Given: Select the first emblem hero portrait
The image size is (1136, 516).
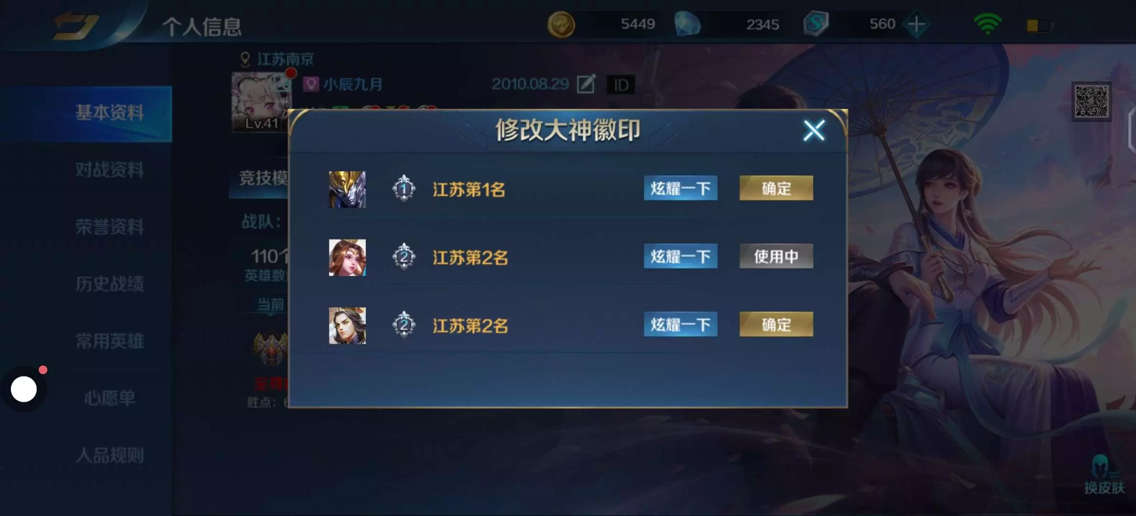Looking at the screenshot, I should coord(347,189).
